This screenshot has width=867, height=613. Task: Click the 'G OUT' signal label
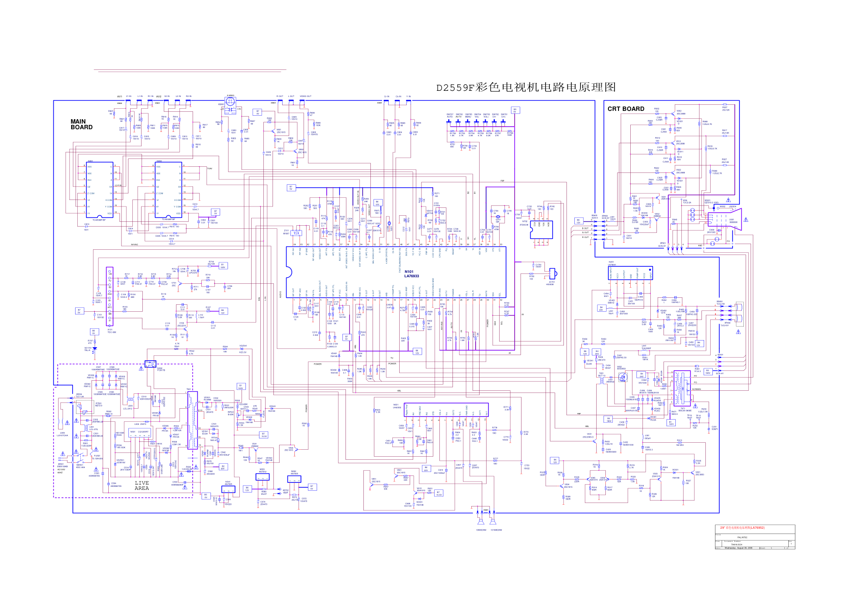click(x=585, y=233)
